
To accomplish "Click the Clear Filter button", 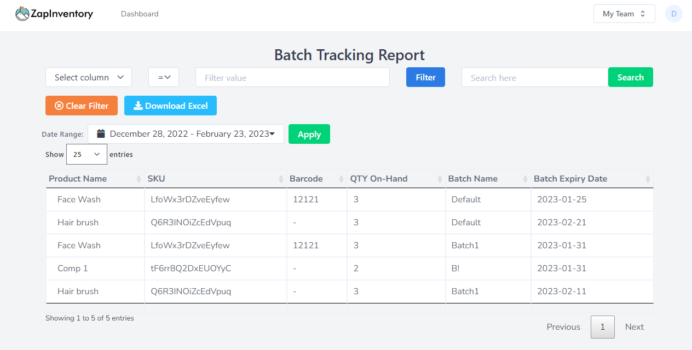I will pyautogui.click(x=82, y=106).
